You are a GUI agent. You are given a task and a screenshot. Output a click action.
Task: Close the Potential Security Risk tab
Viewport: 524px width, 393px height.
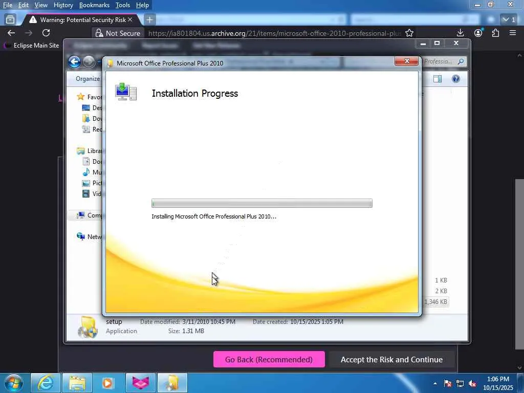pos(130,20)
